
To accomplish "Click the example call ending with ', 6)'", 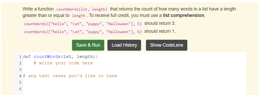I will point(83,32).
